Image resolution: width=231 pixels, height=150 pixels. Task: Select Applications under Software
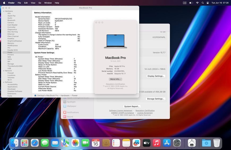(x=12, y=87)
